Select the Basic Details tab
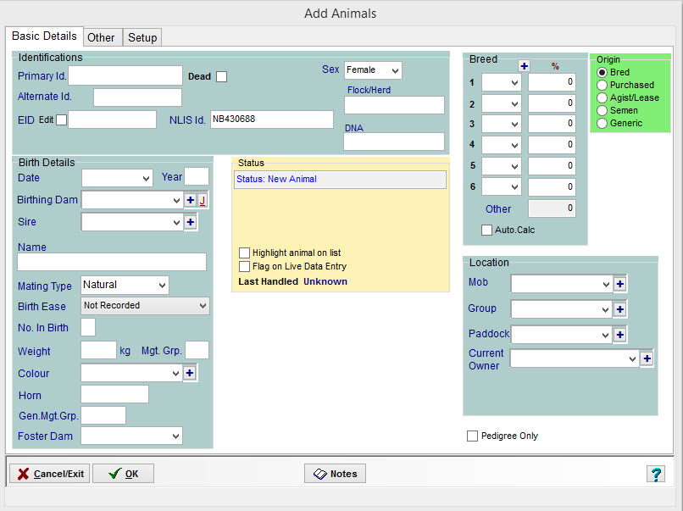Viewport: 683px width, 511px height. coord(44,36)
